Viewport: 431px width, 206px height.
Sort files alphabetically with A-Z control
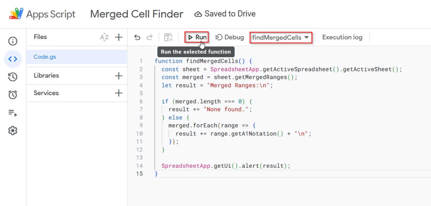pyautogui.click(x=104, y=37)
